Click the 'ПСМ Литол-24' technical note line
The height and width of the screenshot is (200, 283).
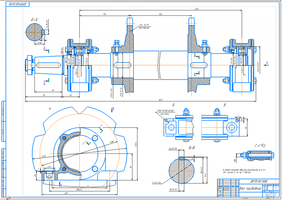pos(237,173)
